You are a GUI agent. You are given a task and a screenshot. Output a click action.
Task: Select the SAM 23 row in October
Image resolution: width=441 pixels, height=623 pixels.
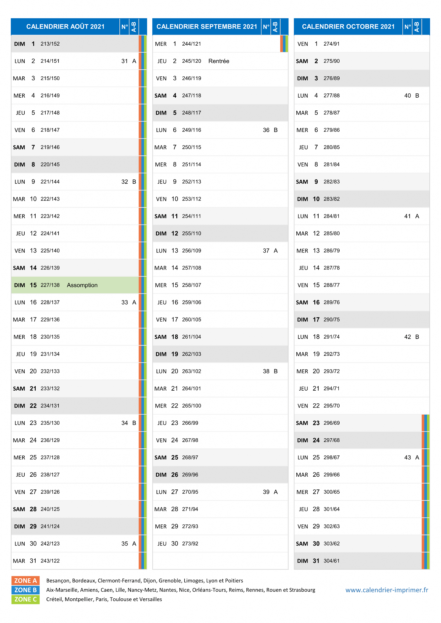click(358, 423)
